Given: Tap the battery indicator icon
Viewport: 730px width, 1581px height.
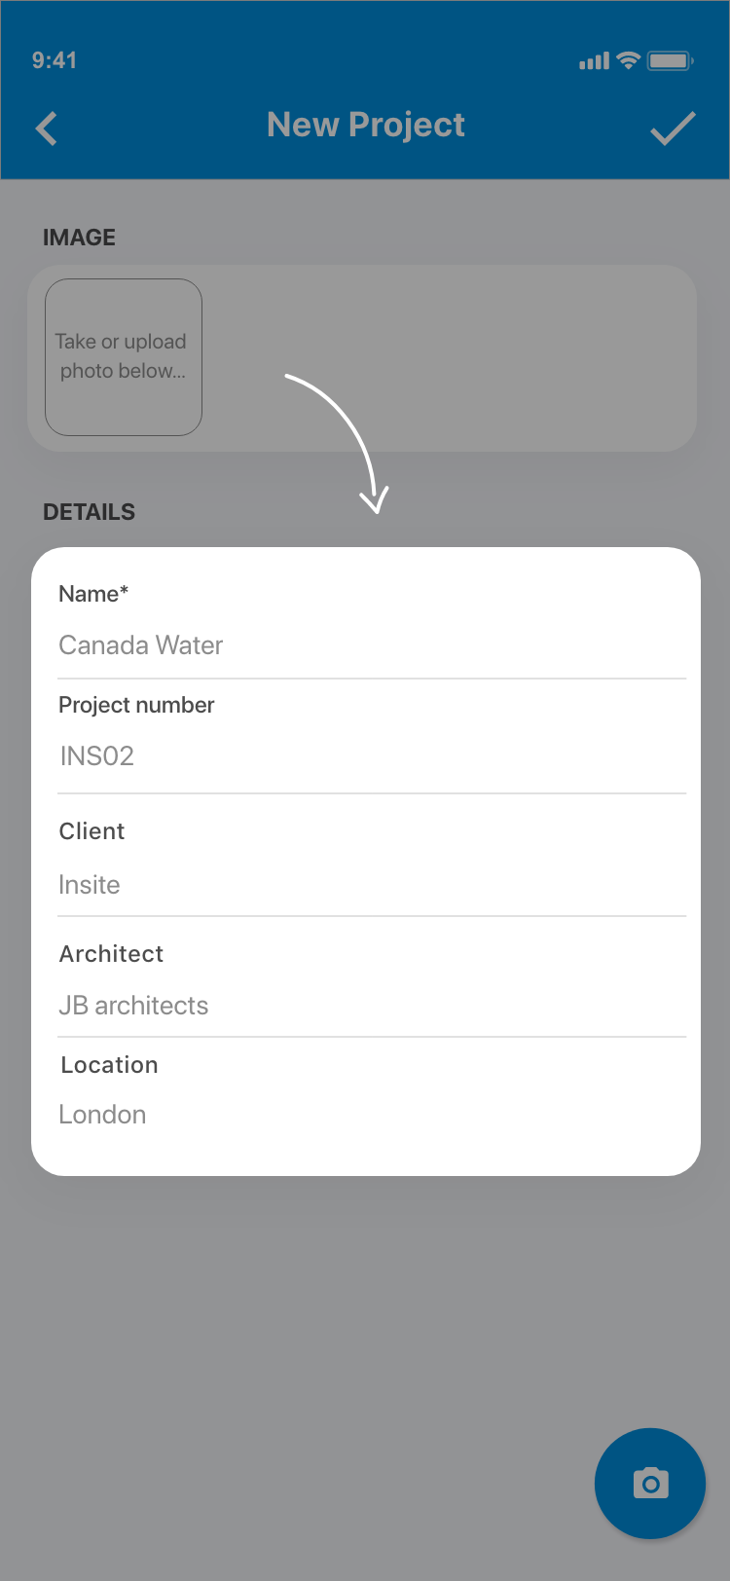Looking at the screenshot, I should coord(670,60).
